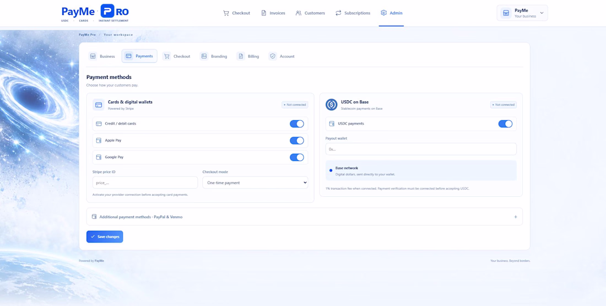Click the Your workspace breadcrumb

coord(118,35)
